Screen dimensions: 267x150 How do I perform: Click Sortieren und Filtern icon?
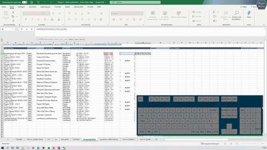226,13
